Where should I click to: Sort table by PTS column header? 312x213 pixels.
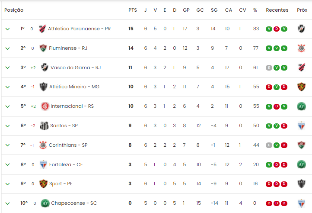[133, 10]
